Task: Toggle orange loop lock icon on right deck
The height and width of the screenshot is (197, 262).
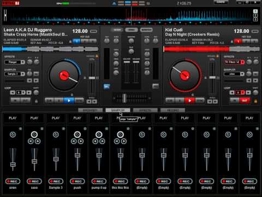Action: (255, 101)
